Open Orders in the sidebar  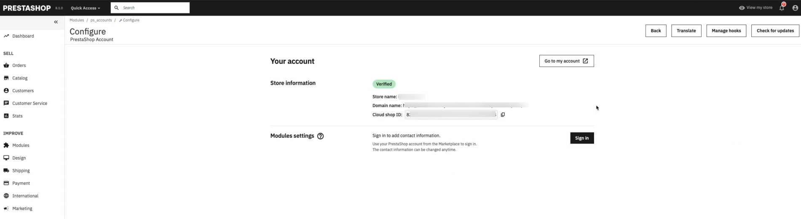[19, 65]
